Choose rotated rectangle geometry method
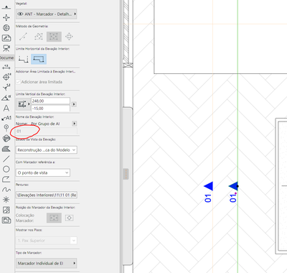Screen dimensions: 287x273 point(69,37)
